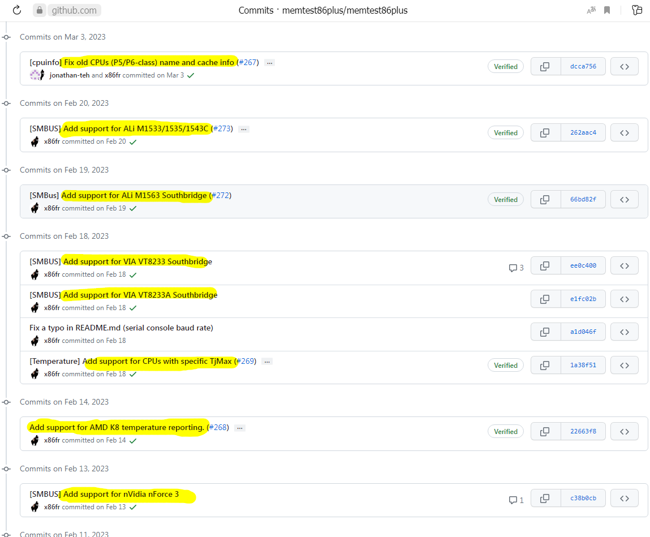
Task: Expand description of AMD K8 temperature commit
Action: [240, 428]
